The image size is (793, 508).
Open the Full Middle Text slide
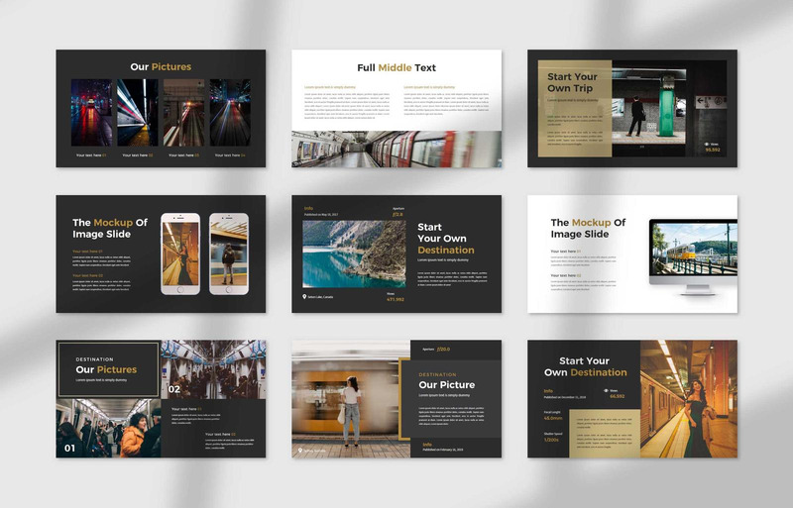(x=396, y=108)
